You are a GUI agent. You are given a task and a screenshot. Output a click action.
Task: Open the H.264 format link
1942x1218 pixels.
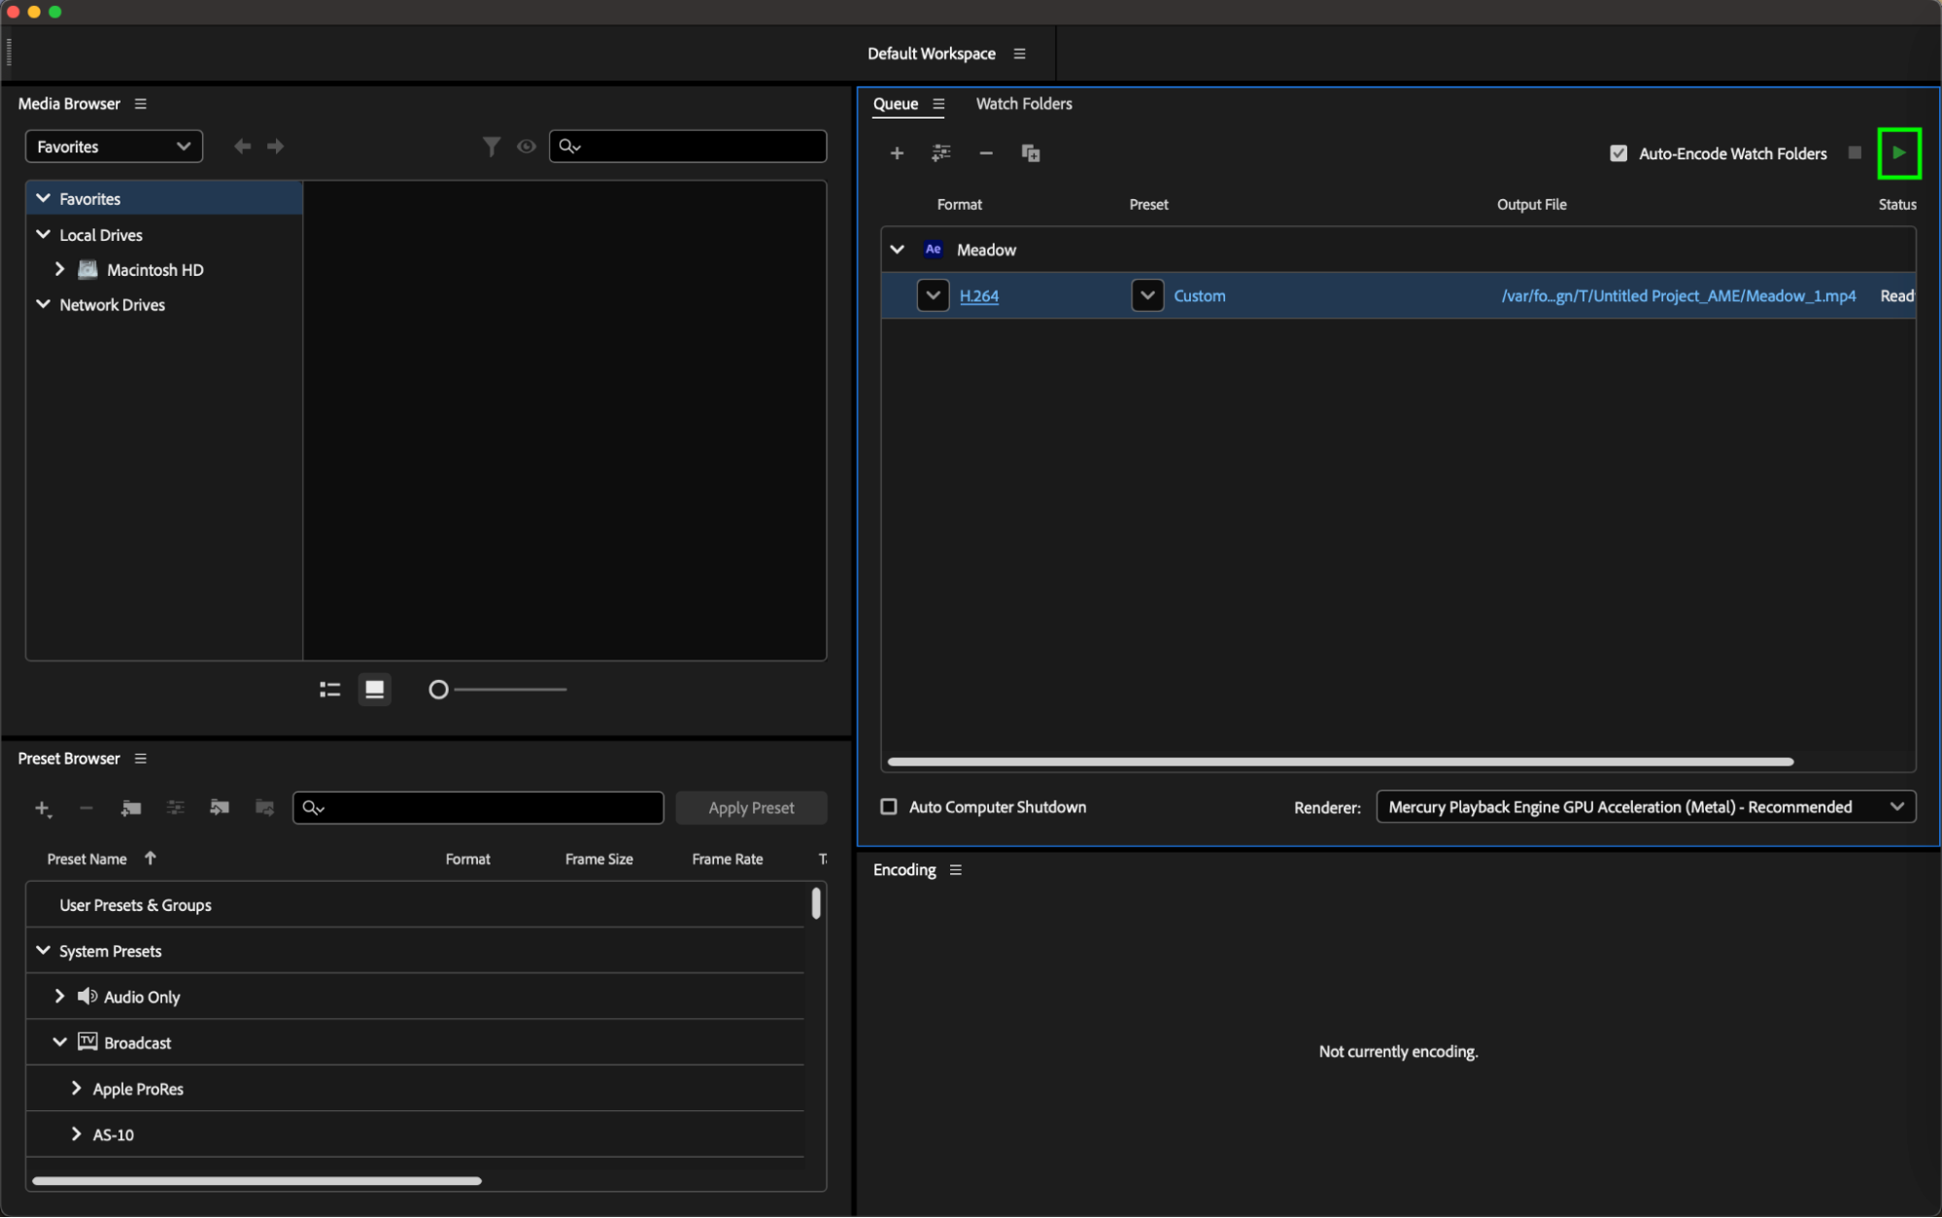coord(978,296)
